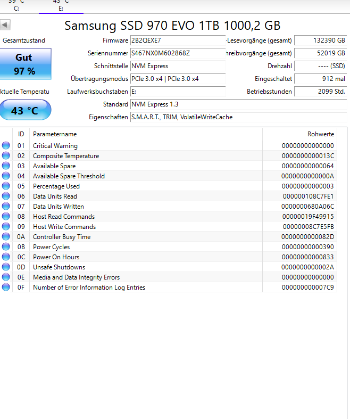
Task: Click status orb for Composite Temperature row
Action: (6, 156)
